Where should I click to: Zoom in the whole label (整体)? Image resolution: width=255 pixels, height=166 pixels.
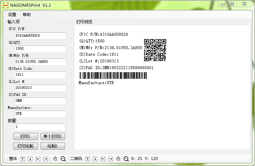click(55, 159)
